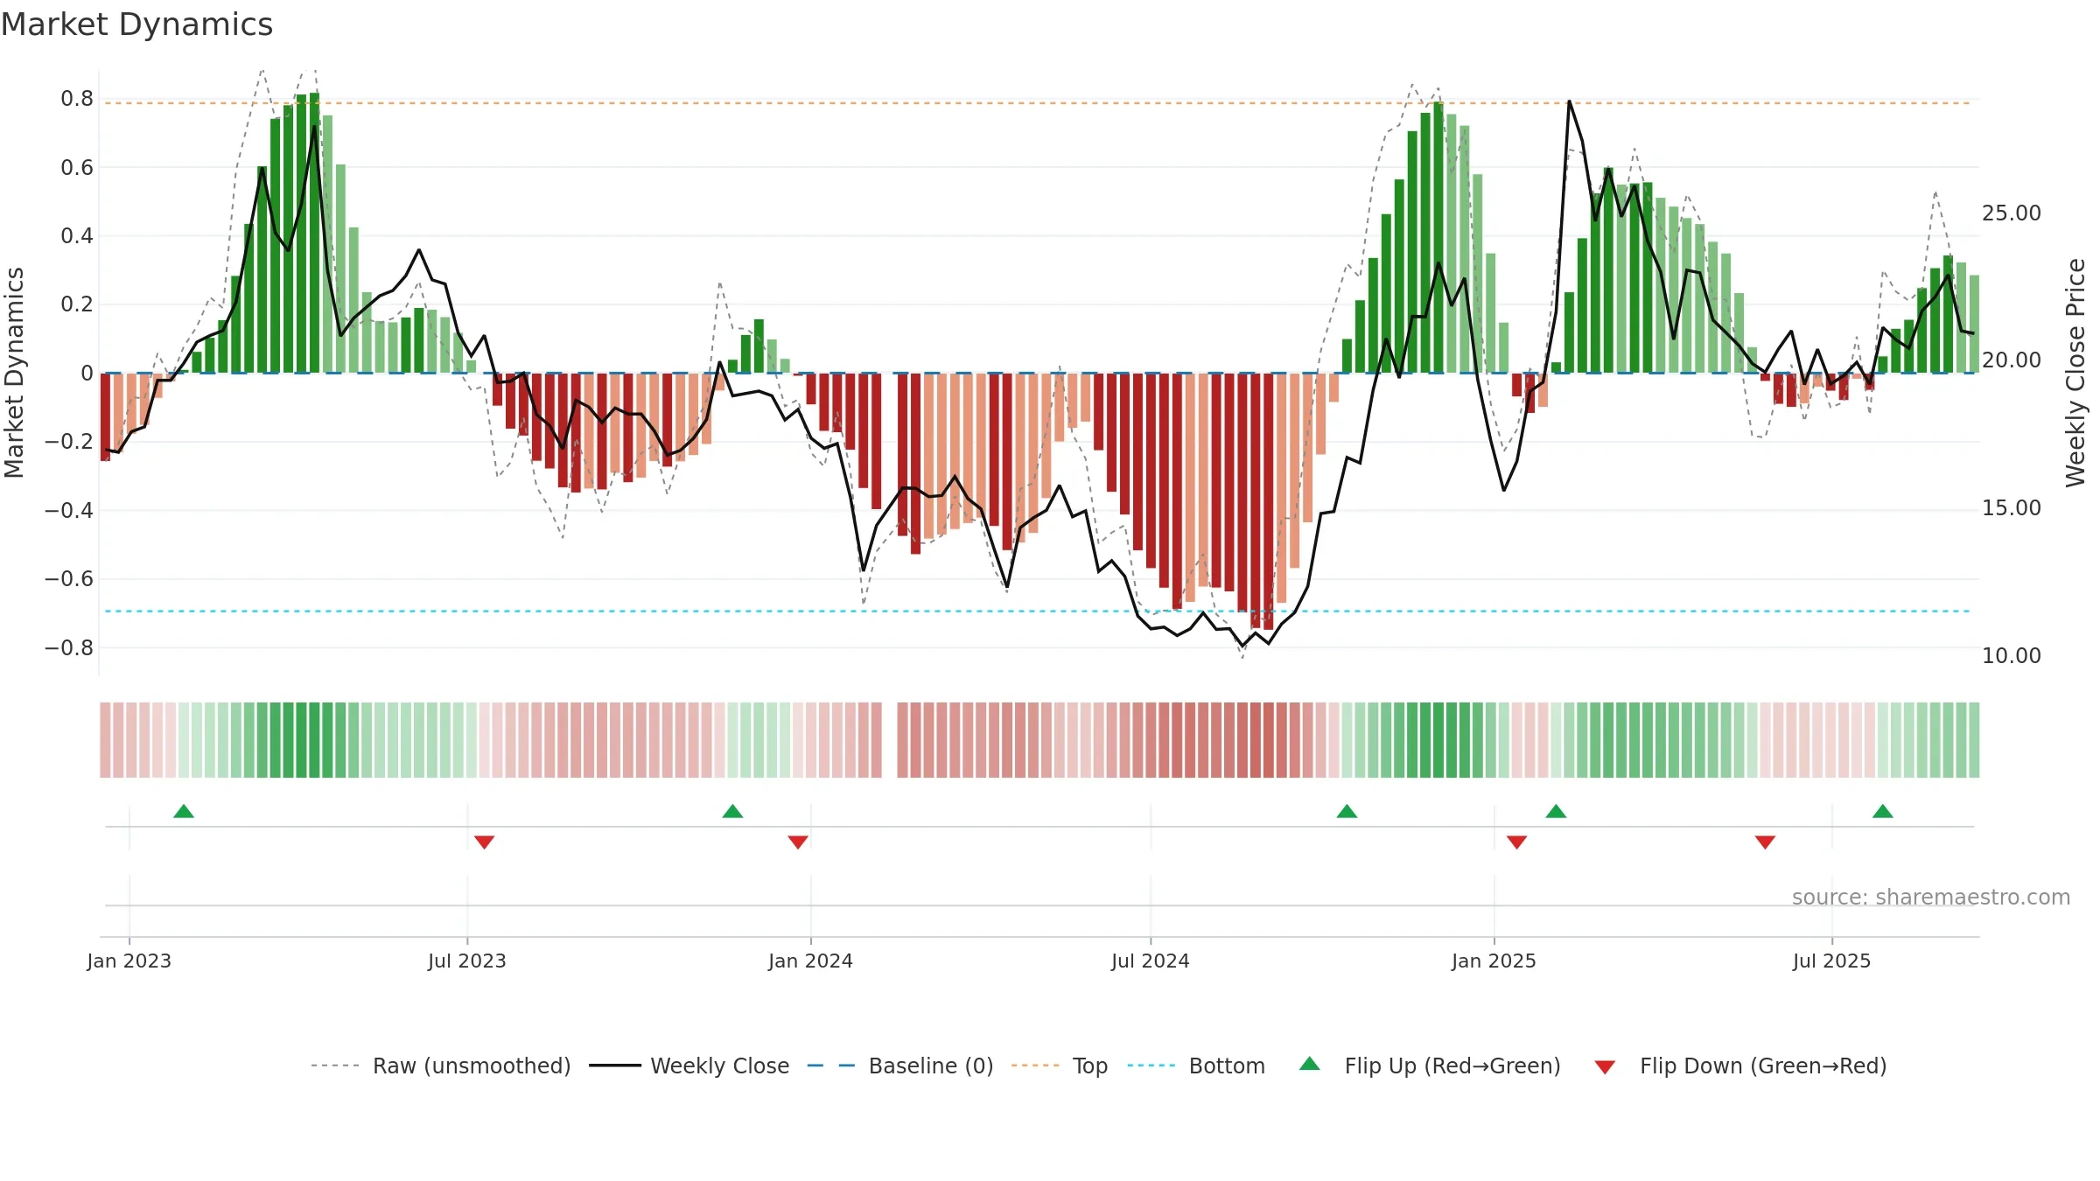Select the Flip Up triangle between Jul 2024 and Jan 2025
This screenshot has width=2100, height=1181.
click(x=1347, y=812)
